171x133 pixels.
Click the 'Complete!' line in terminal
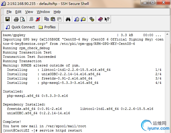point(12,122)
